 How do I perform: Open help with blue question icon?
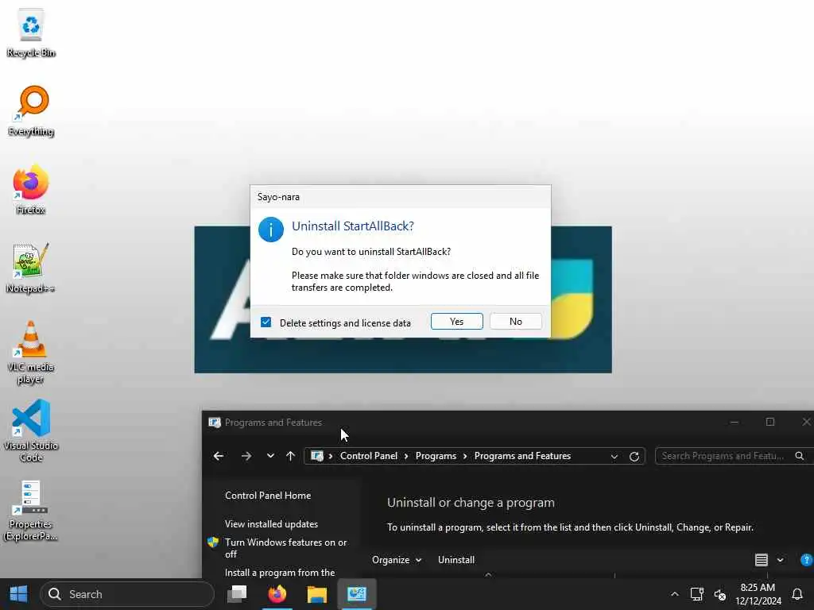coord(807,560)
